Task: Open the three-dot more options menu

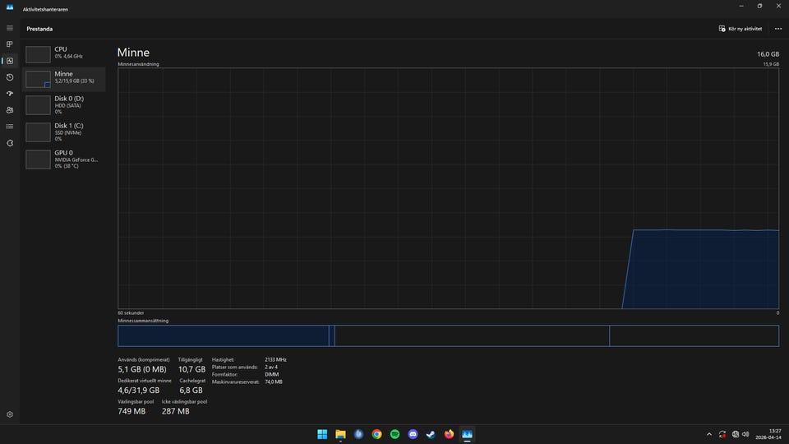Action: click(777, 28)
